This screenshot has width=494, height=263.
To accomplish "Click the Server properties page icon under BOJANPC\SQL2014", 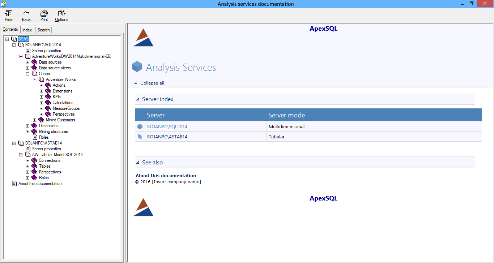I will click(x=28, y=51).
